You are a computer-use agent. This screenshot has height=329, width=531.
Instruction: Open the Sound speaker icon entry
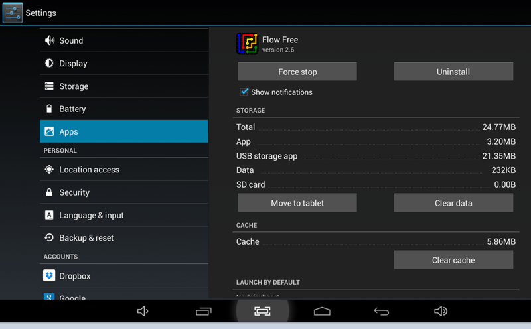tap(49, 40)
